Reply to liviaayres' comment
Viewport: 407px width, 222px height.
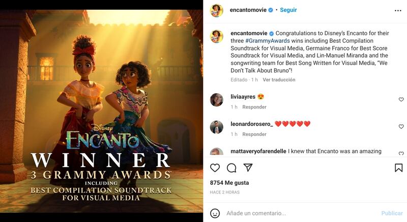(254, 107)
